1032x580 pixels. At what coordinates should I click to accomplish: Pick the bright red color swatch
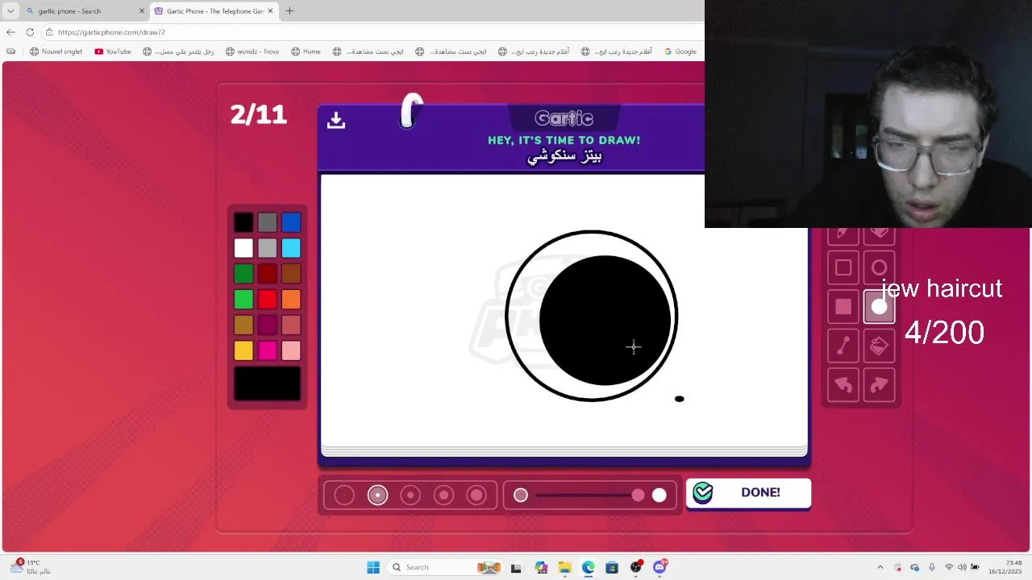tap(268, 300)
